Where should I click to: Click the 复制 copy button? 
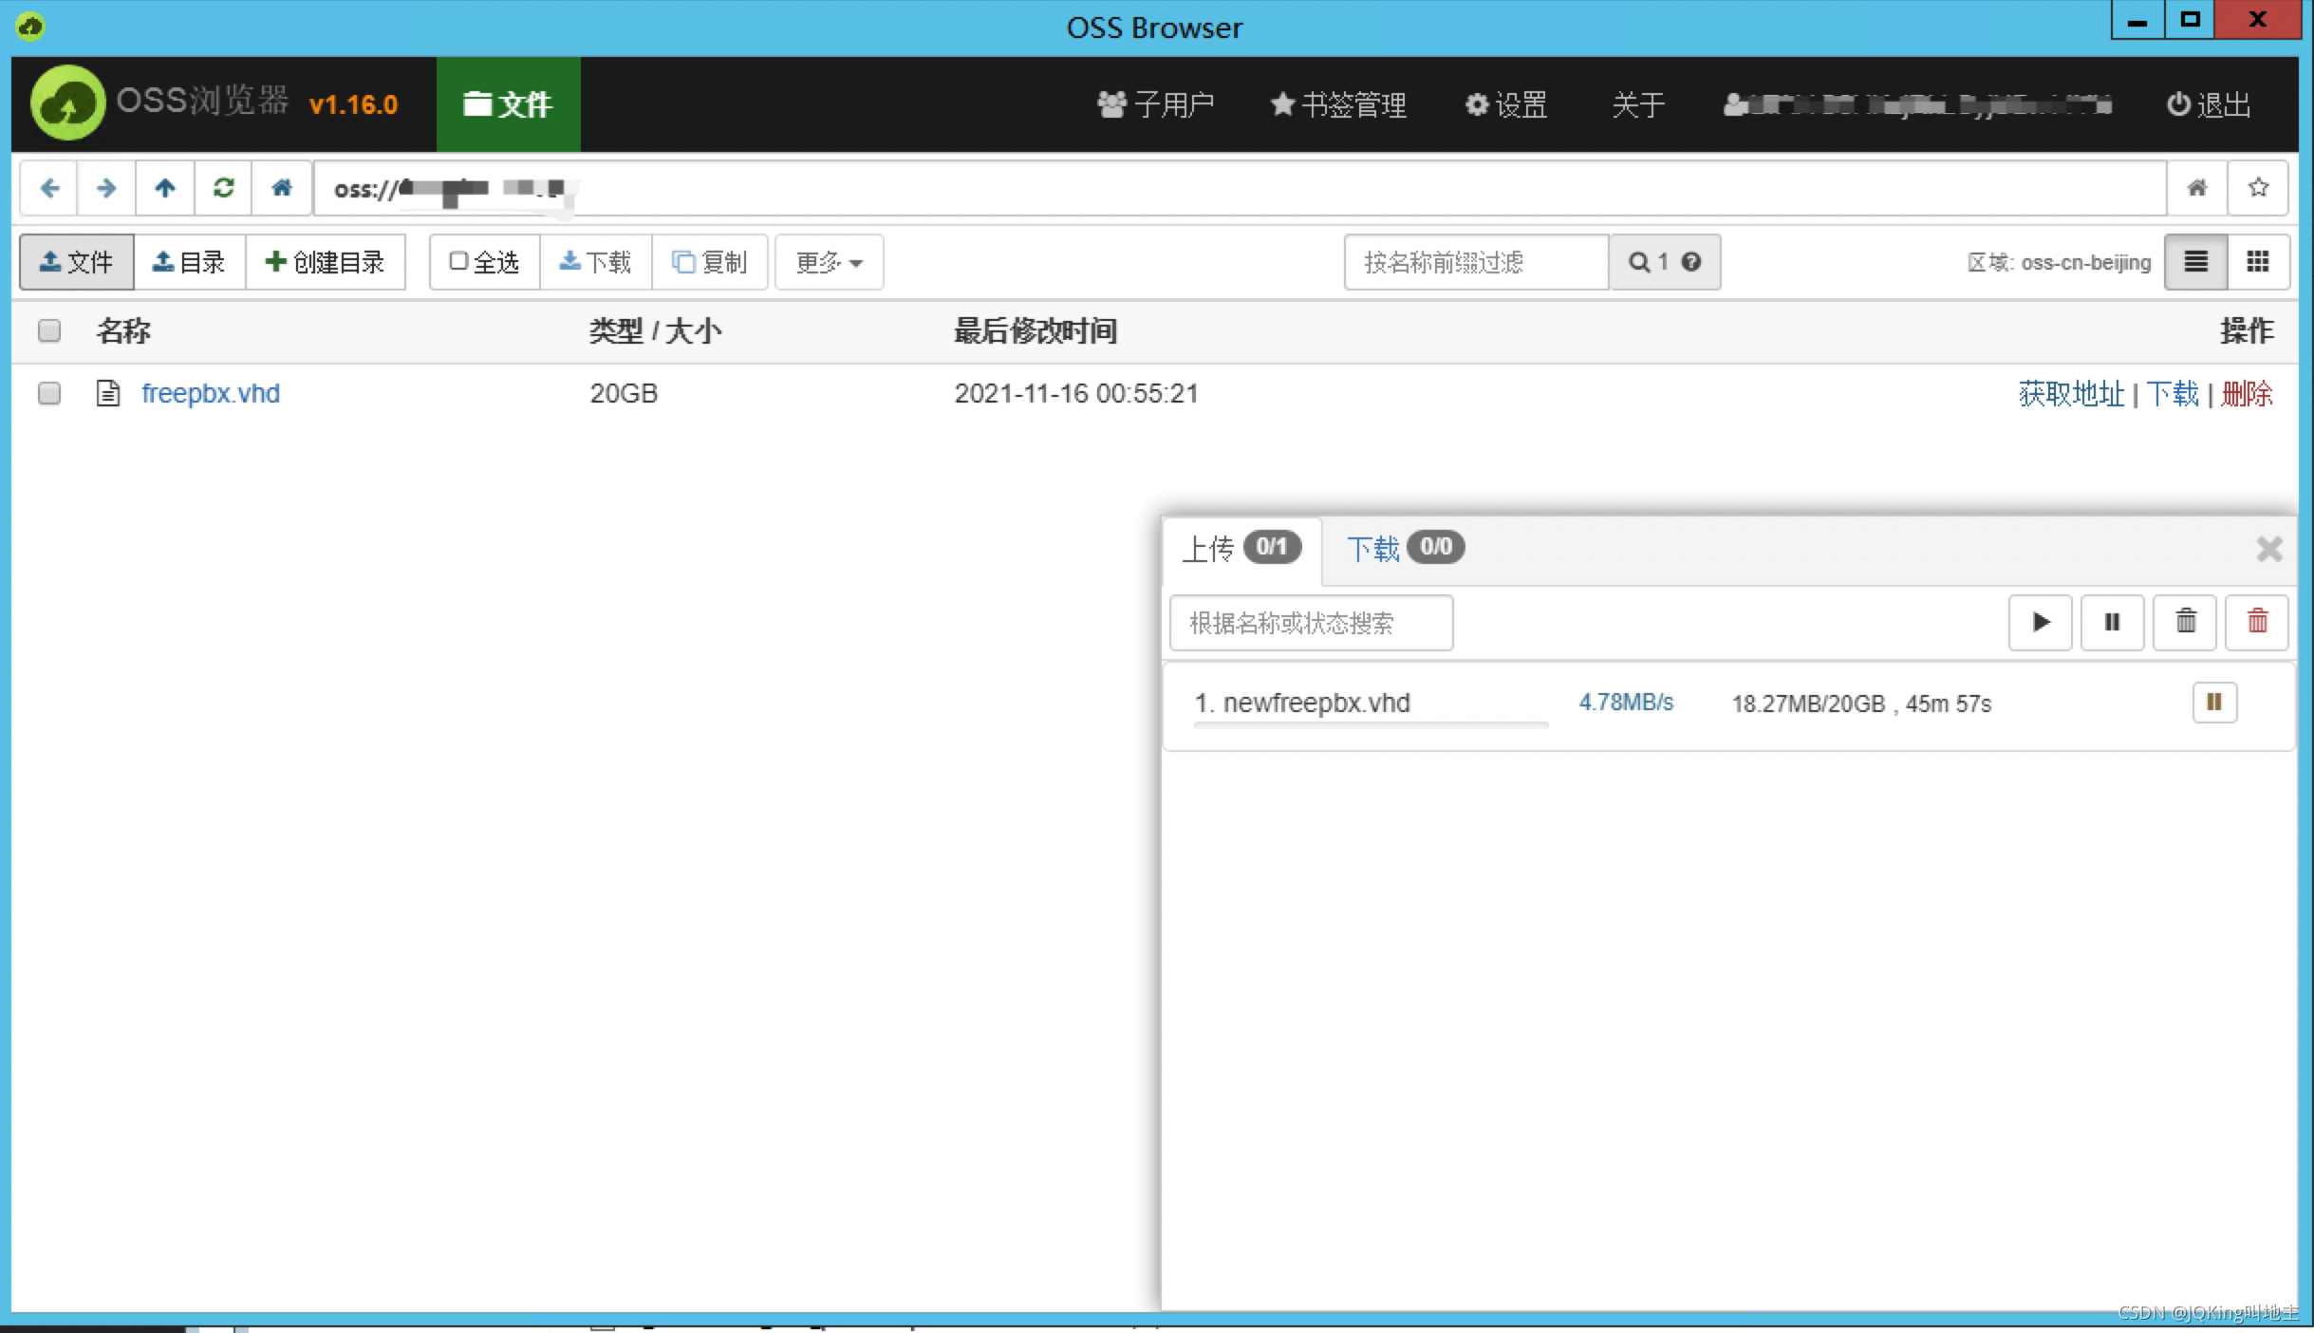[x=709, y=262]
